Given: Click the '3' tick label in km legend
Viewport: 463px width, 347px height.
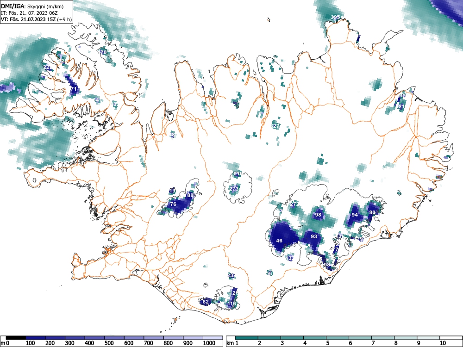Looking at the screenshot, I should pos(282,343).
